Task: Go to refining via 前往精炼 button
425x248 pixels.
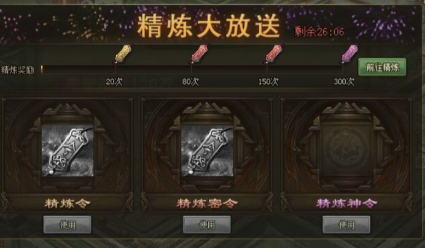Action: coord(382,67)
